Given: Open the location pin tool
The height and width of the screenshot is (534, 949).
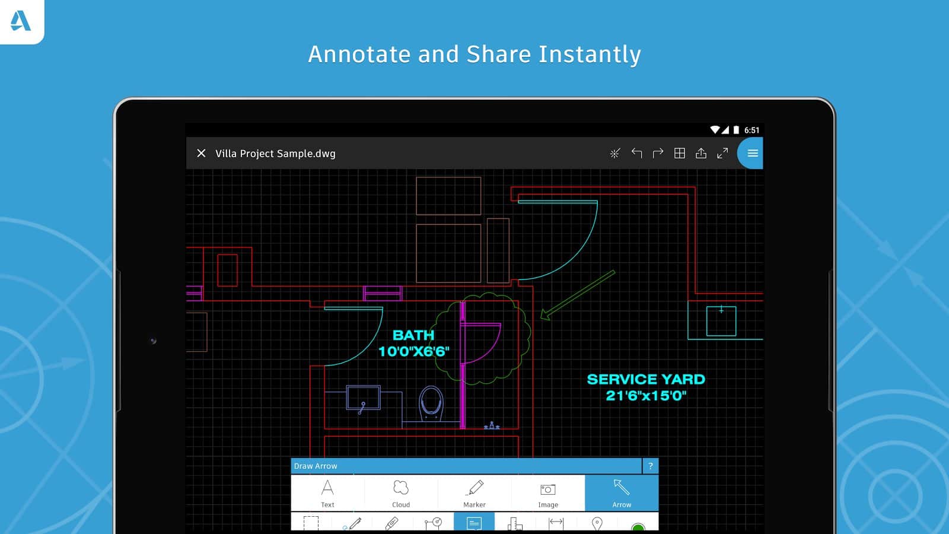Looking at the screenshot, I should tap(597, 523).
